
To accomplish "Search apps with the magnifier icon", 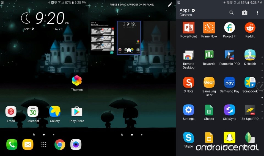I will click(x=232, y=12).
